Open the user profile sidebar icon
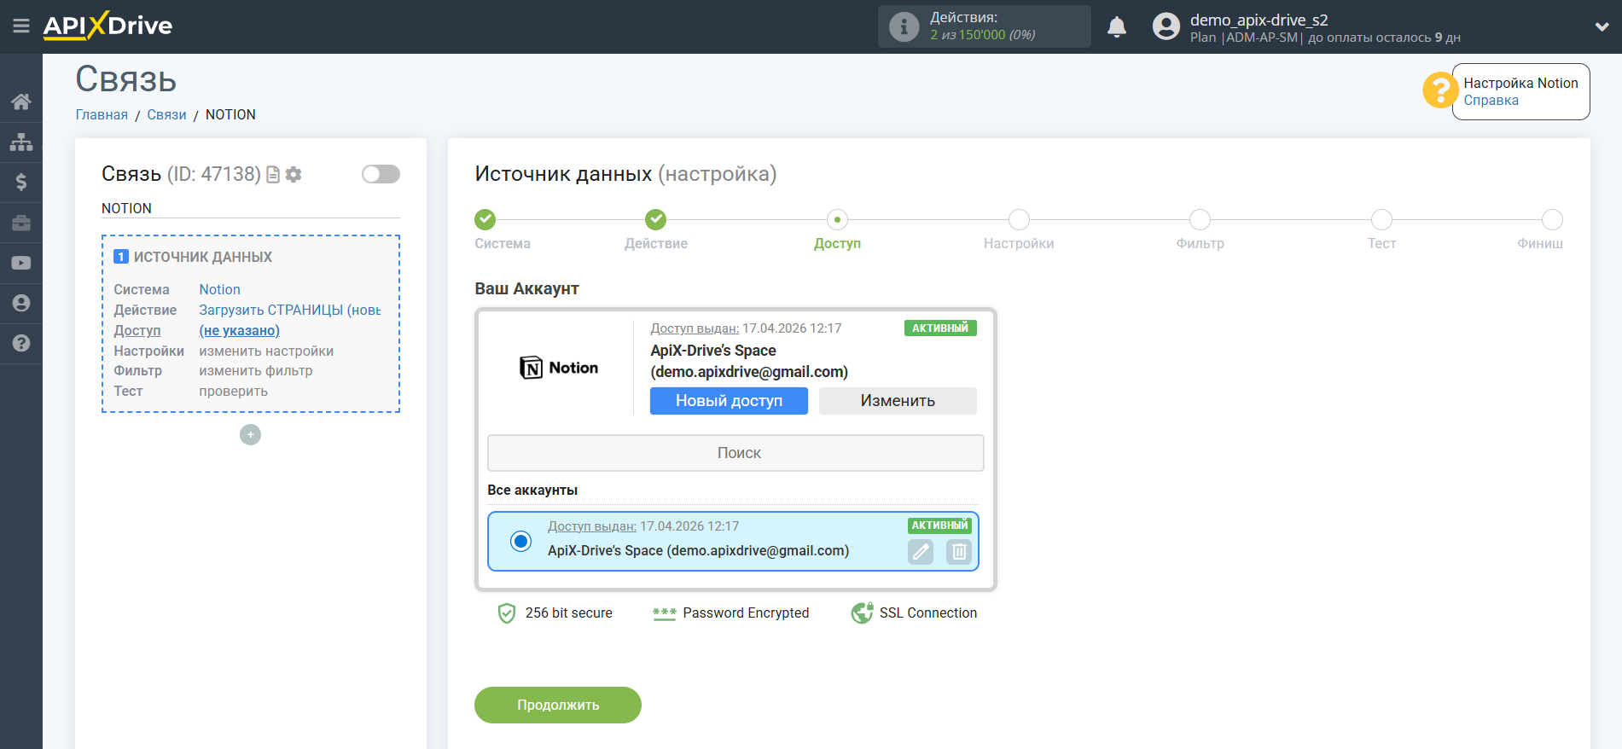Viewport: 1622px width, 749px height. click(x=21, y=303)
